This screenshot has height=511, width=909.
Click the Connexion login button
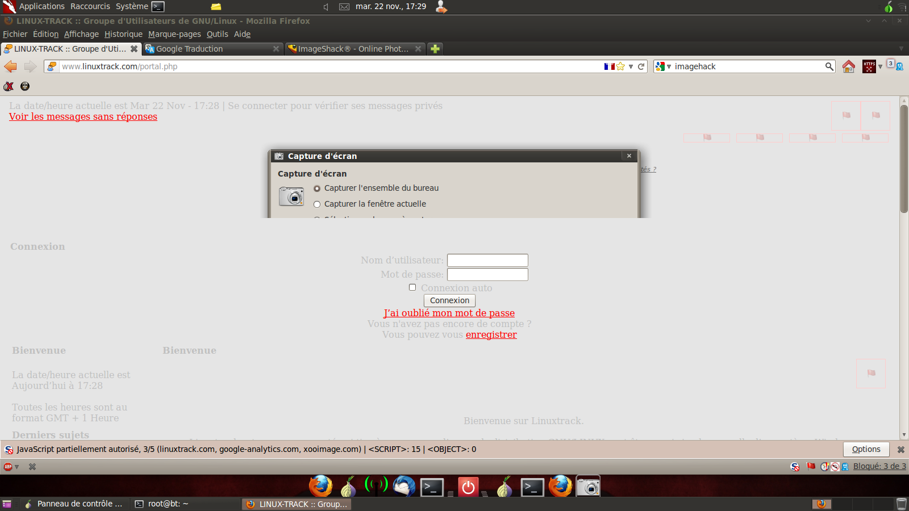click(449, 300)
